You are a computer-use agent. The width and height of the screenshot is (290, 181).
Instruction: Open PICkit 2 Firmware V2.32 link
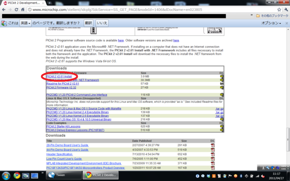61,87
